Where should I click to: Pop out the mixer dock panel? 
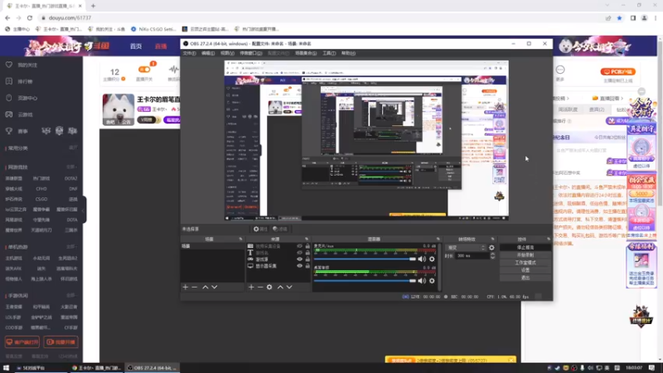pyautogui.click(x=438, y=239)
